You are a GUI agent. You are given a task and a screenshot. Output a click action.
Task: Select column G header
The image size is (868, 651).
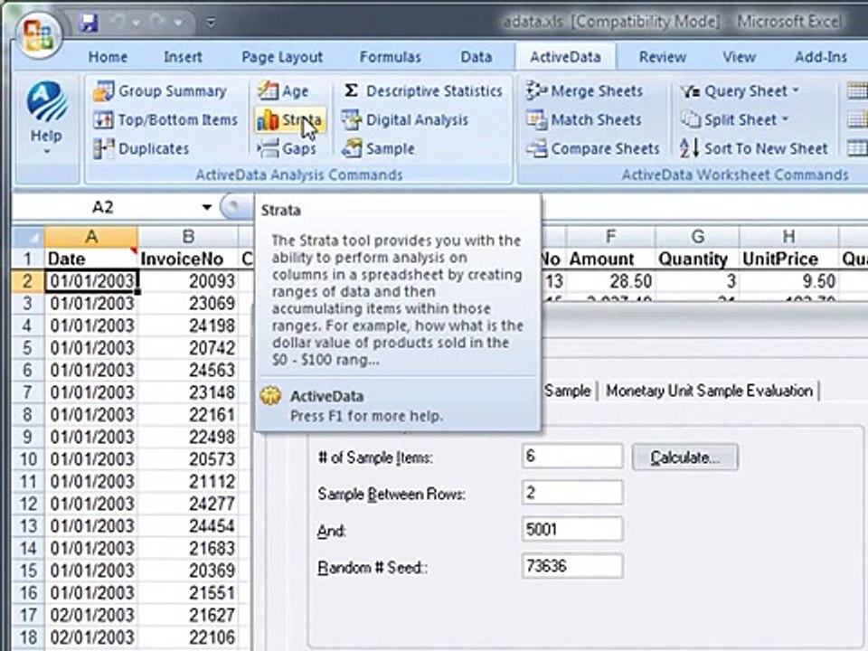pyautogui.click(x=697, y=237)
